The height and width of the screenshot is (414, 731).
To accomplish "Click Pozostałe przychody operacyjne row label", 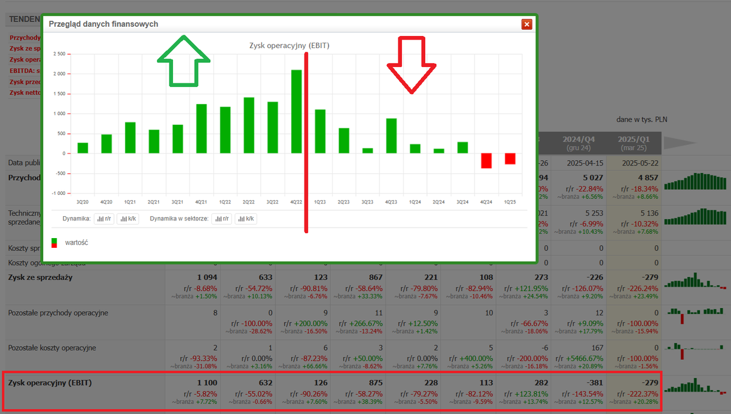I will click(x=58, y=313).
